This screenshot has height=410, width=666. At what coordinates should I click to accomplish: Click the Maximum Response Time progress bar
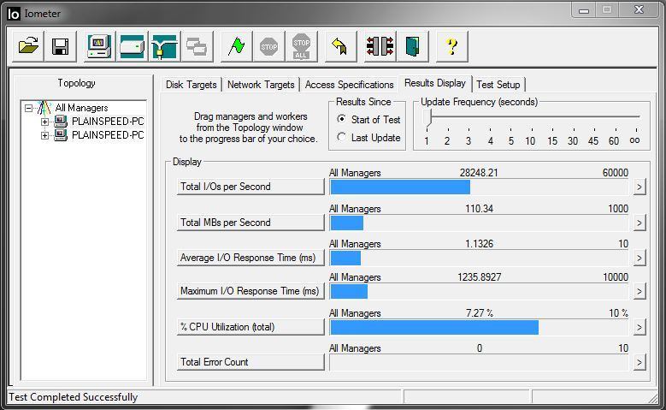tap(479, 291)
